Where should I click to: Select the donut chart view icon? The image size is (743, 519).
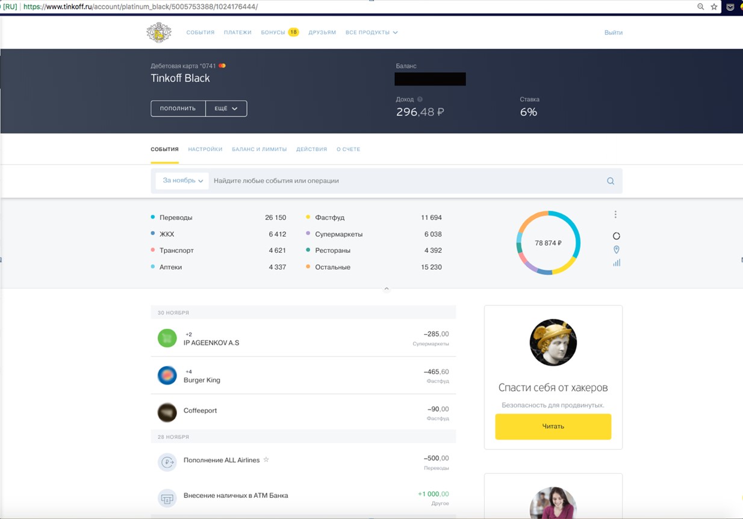pyautogui.click(x=616, y=236)
